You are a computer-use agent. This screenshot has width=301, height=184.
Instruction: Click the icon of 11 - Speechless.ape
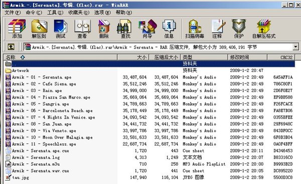pos(8,144)
